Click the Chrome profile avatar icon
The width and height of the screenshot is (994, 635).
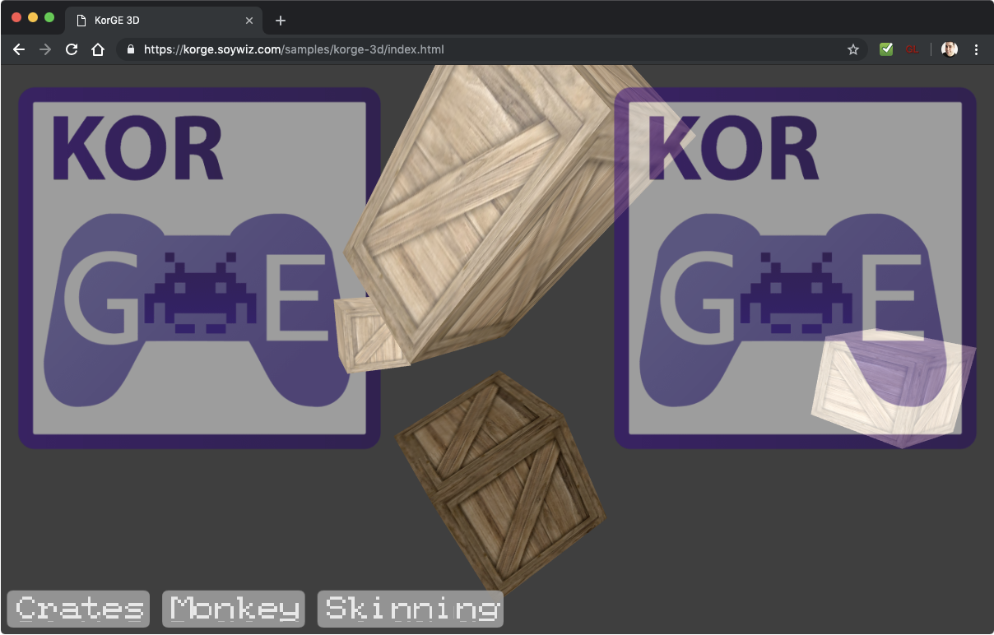tap(949, 49)
